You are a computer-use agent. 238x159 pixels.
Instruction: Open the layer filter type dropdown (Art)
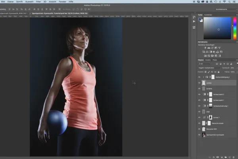coord(205,64)
